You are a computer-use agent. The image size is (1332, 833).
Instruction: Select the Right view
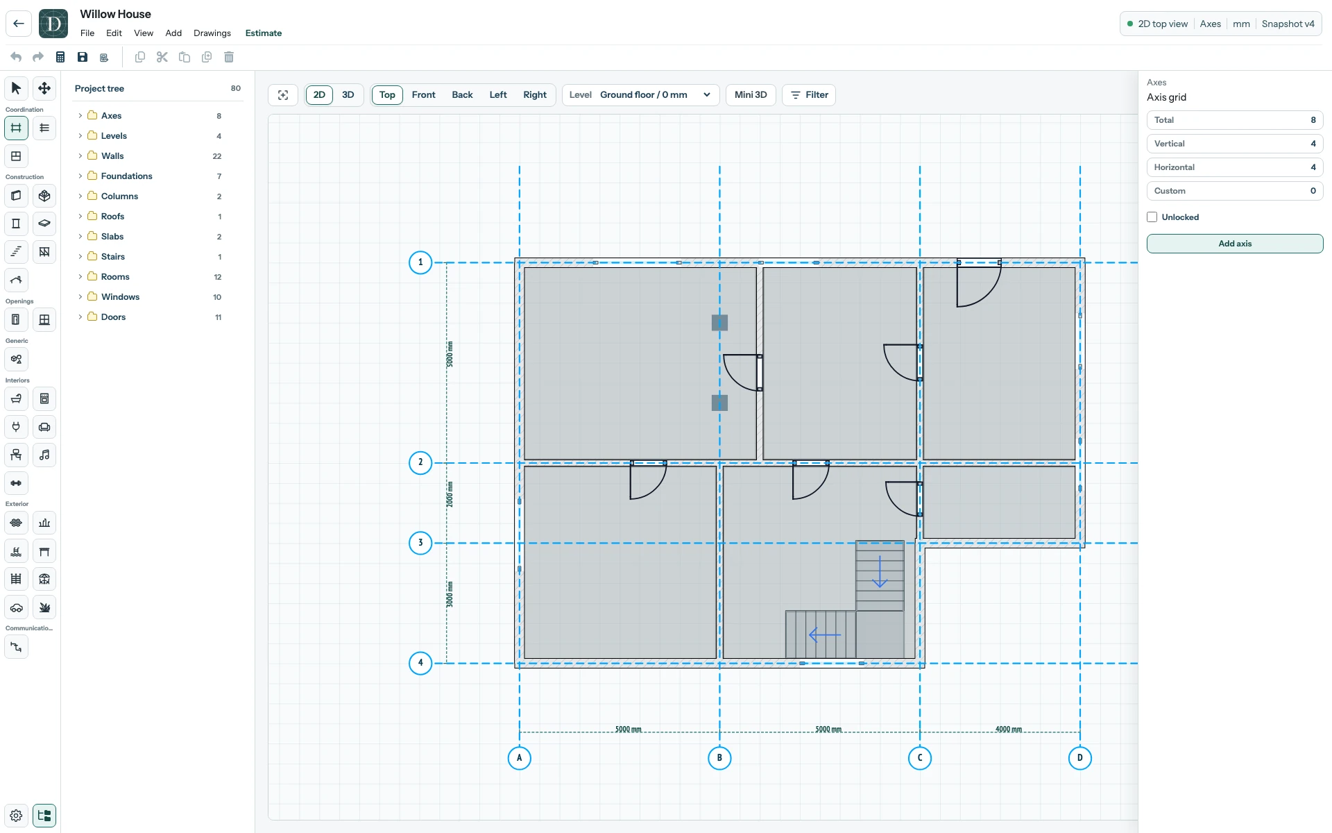(x=535, y=95)
